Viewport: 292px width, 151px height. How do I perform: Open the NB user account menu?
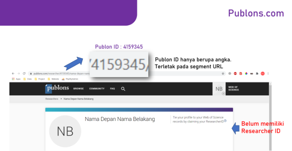tap(219, 89)
